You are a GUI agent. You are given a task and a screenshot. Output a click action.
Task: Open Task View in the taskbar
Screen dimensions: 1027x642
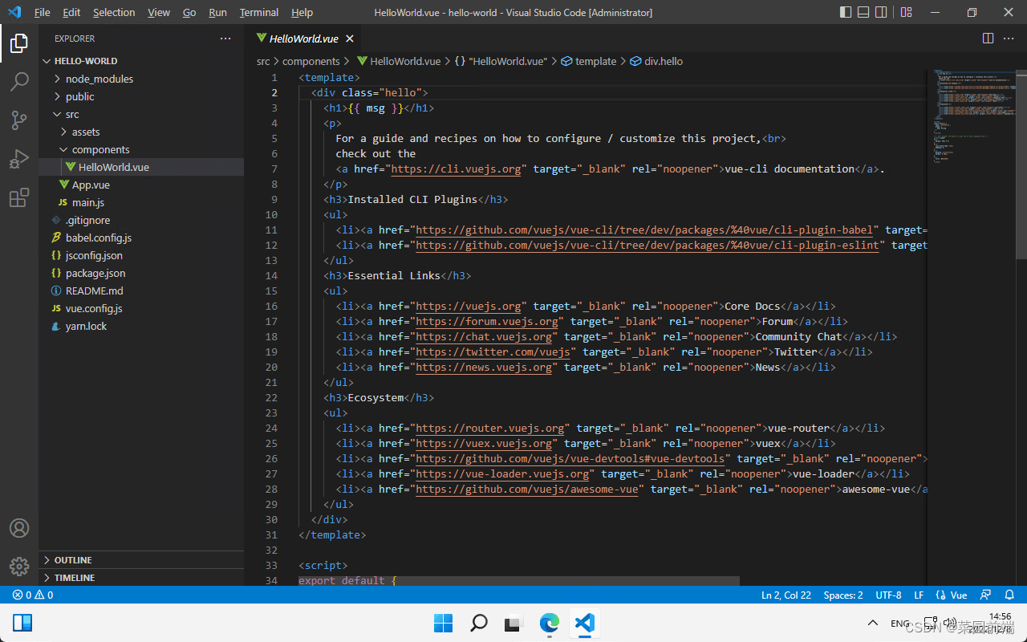[513, 623]
